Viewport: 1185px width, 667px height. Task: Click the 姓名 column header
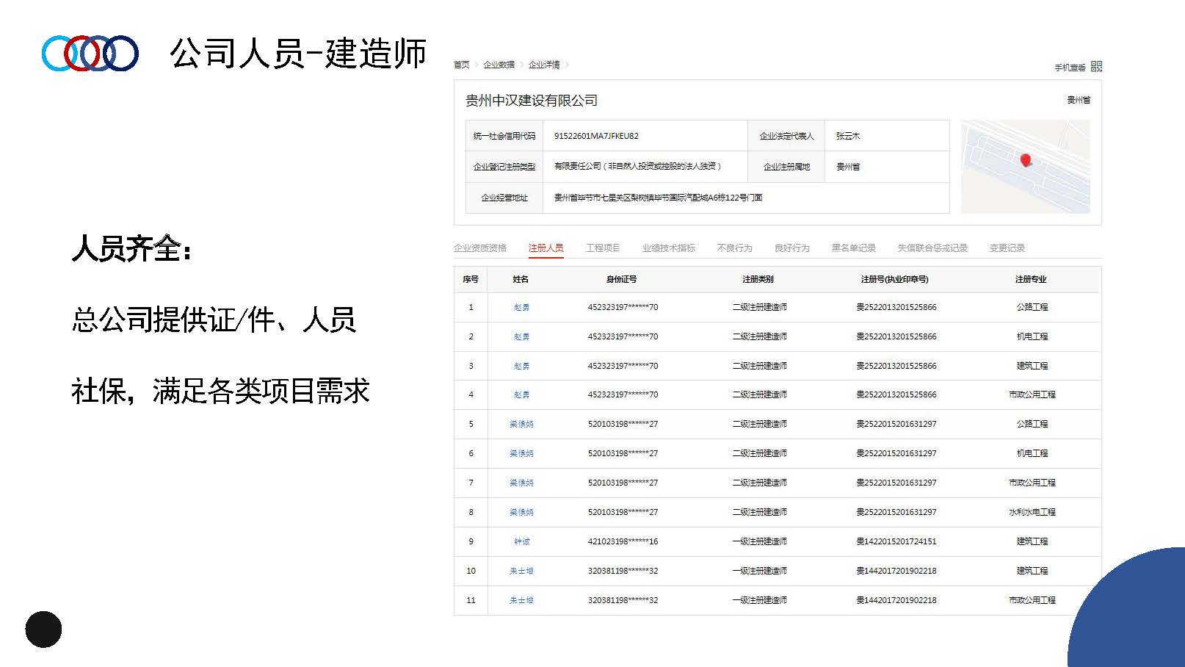[521, 280]
